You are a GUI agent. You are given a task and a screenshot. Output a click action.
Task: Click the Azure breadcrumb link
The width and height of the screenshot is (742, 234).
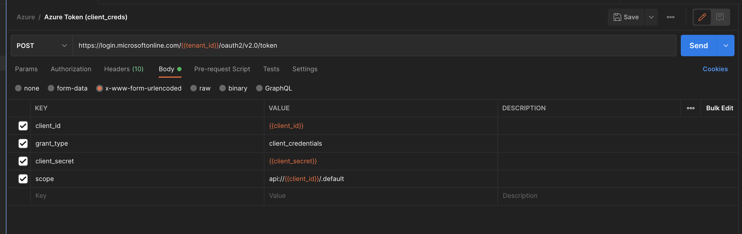[26, 17]
